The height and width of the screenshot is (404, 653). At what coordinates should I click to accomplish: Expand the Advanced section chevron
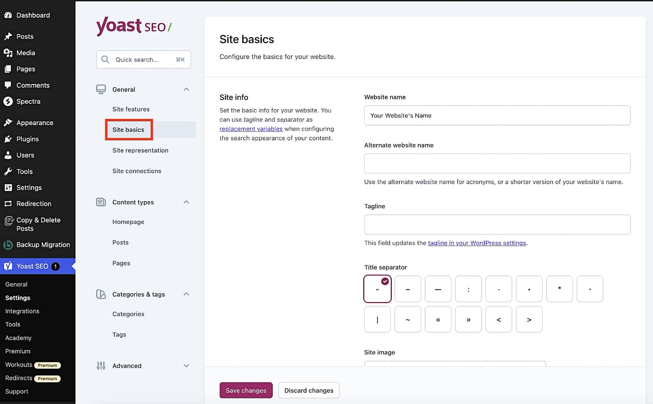point(186,366)
